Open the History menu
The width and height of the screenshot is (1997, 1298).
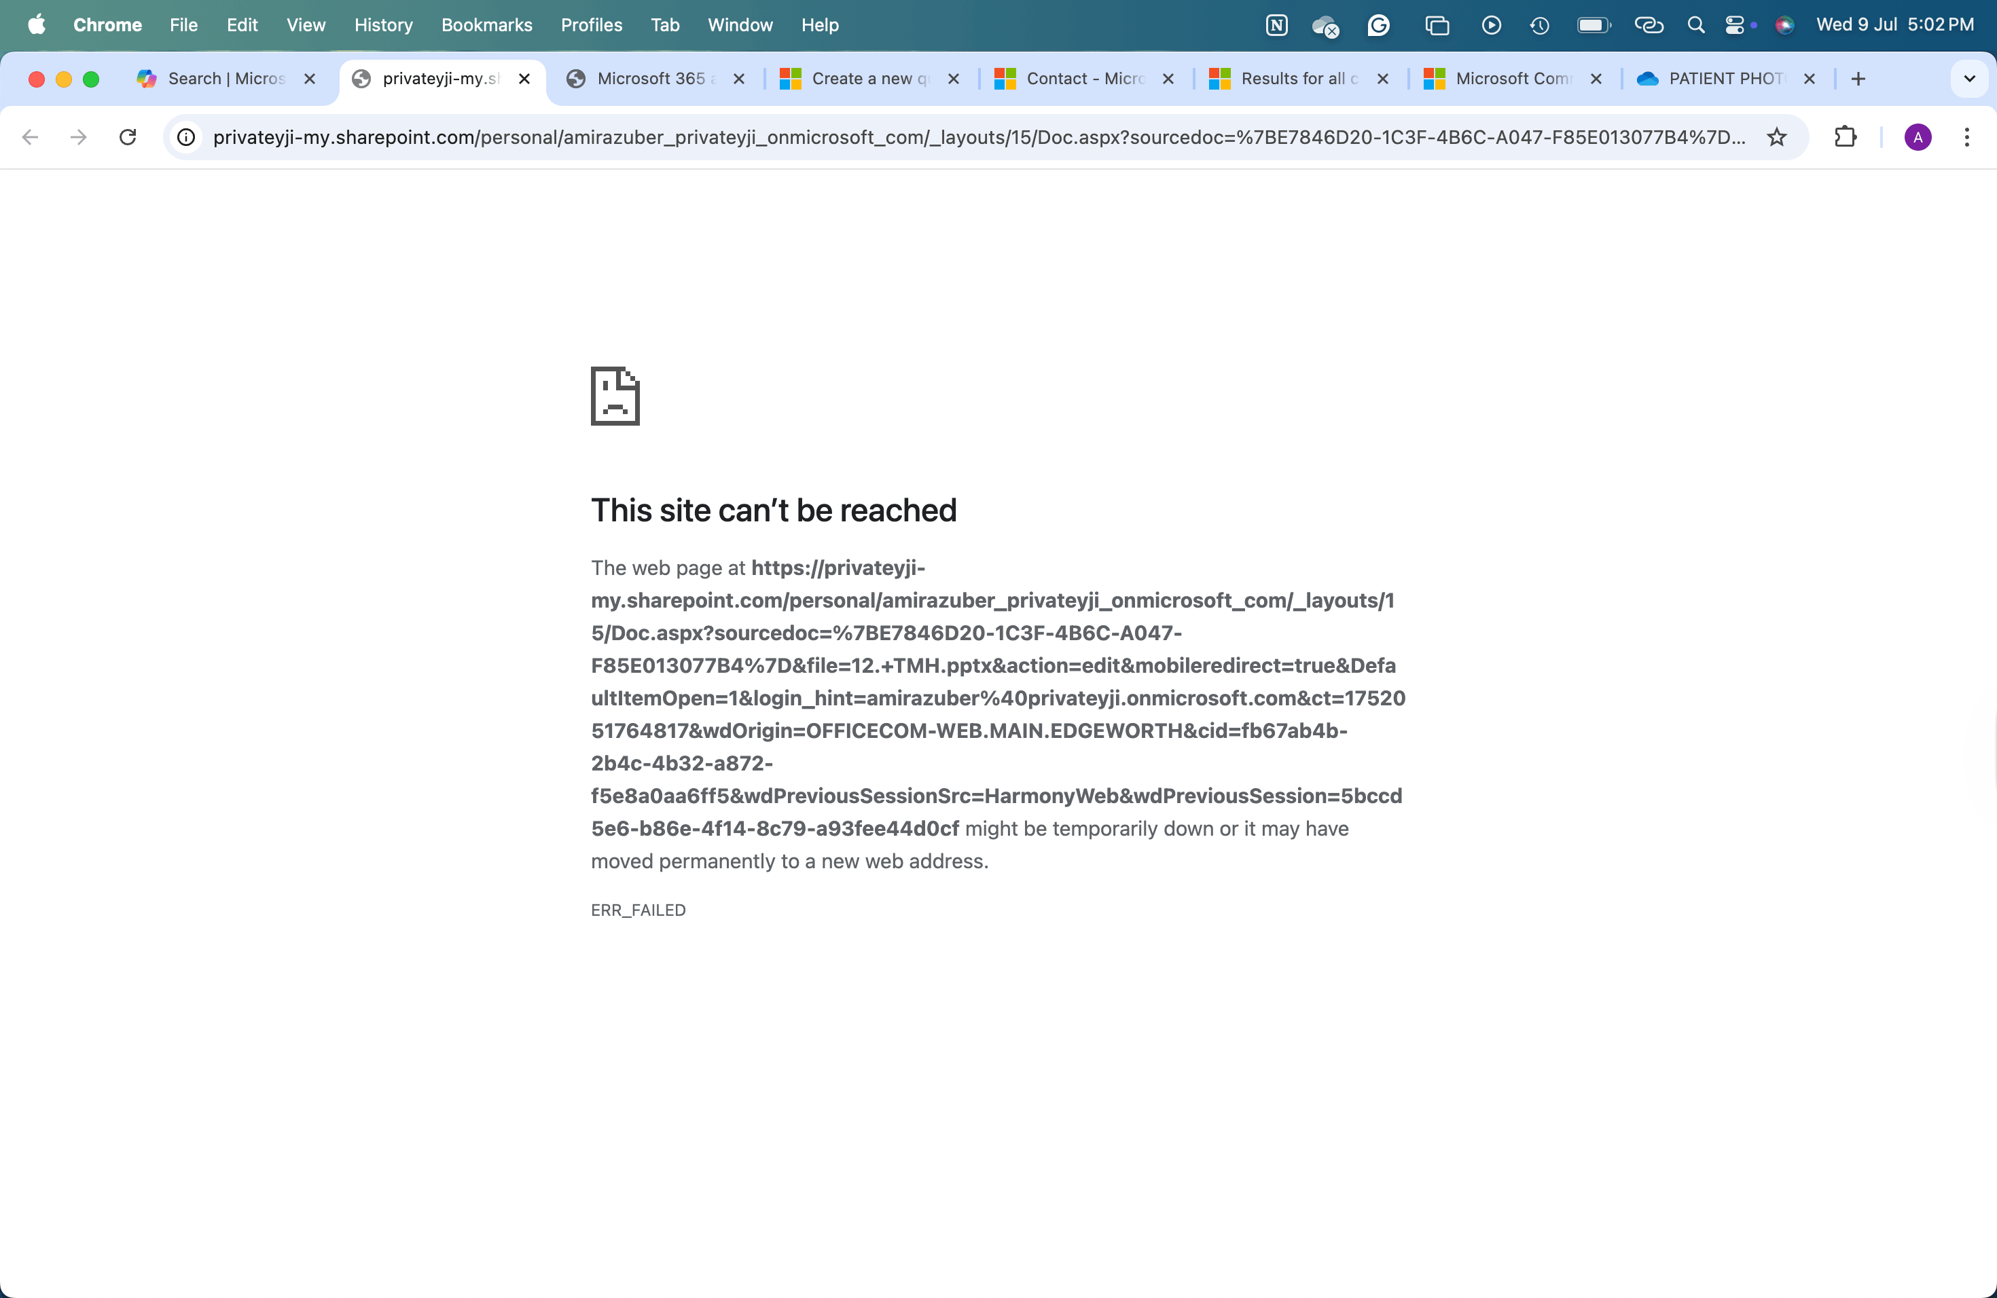tap(384, 25)
